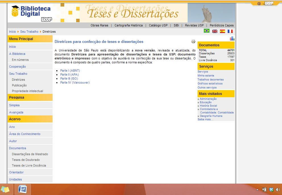
Task: Browse collection by Ano
Action: (12, 127)
